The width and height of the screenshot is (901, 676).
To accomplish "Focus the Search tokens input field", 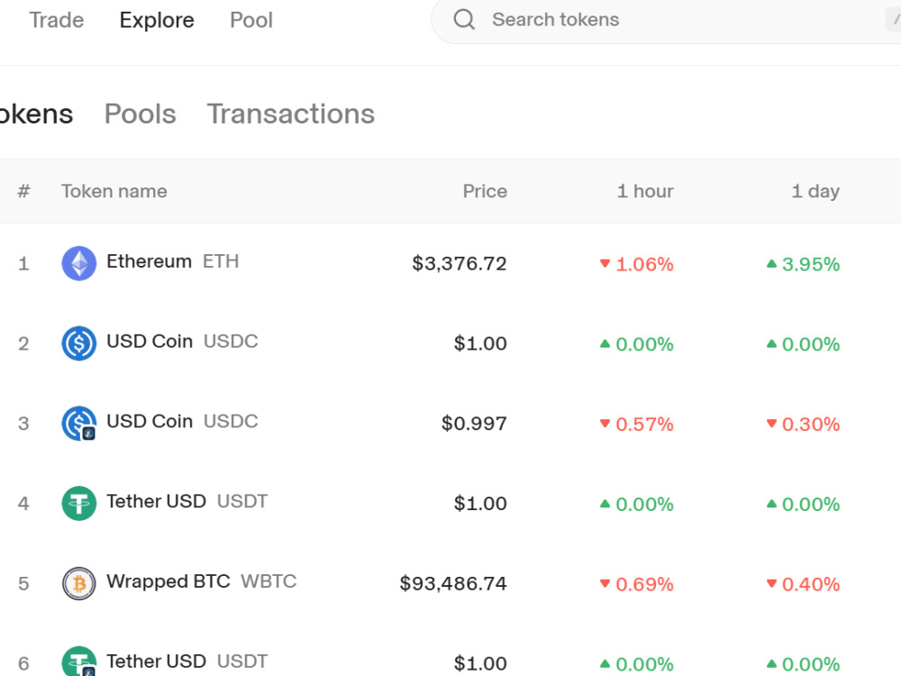I will [x=667, y=20].
